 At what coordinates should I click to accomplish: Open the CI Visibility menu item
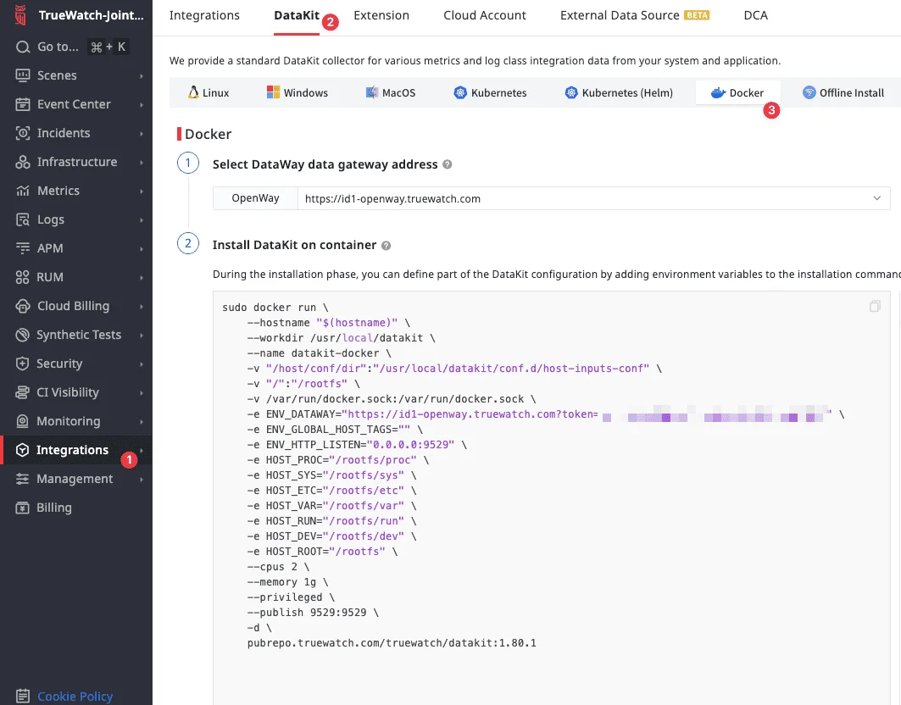coord(75,391)
